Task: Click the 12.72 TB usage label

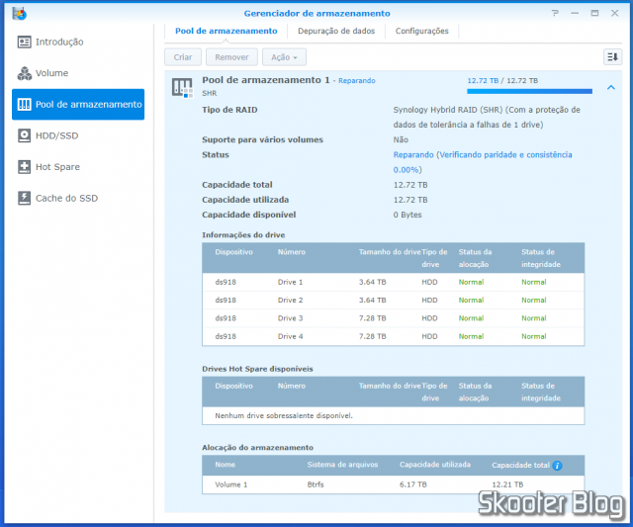Action: coord(502,81)
